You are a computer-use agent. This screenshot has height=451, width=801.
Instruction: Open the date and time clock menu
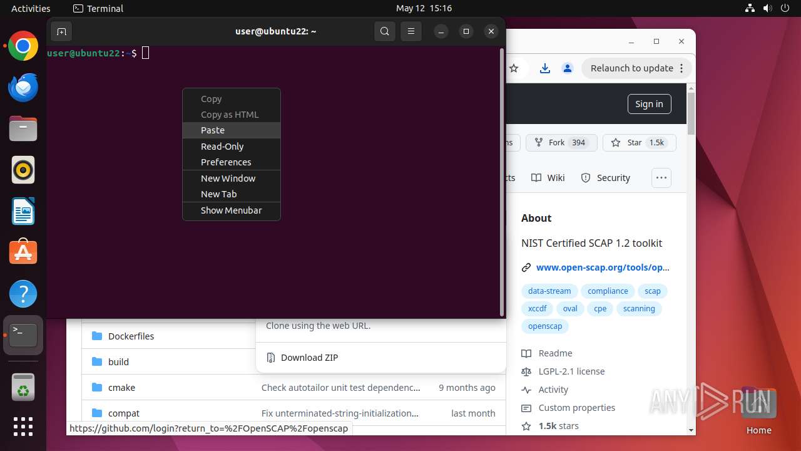coord(424,8)
